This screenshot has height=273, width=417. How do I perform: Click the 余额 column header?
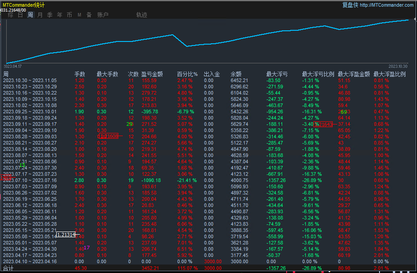tap(236, 74)
